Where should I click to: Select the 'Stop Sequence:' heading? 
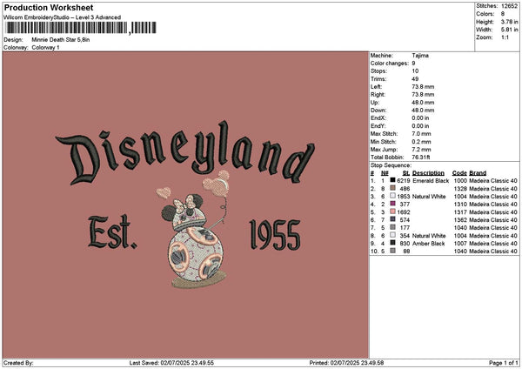tap(391, 165)
